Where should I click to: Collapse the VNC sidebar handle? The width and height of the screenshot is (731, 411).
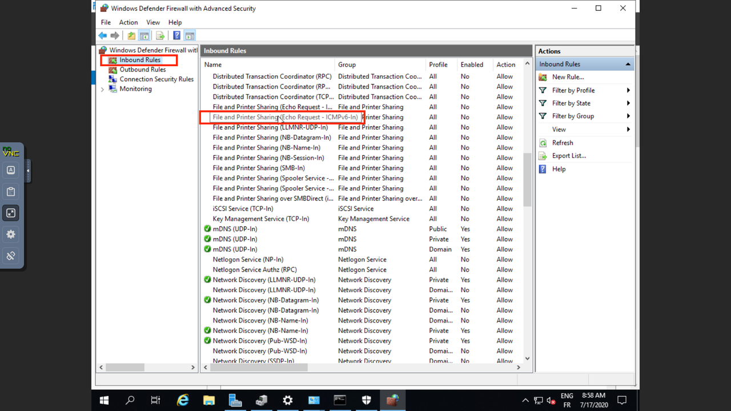(28, 170)
